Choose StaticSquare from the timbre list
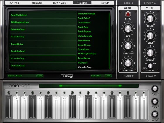The height and width of the screenshot is (123, 164). (85, 32)
